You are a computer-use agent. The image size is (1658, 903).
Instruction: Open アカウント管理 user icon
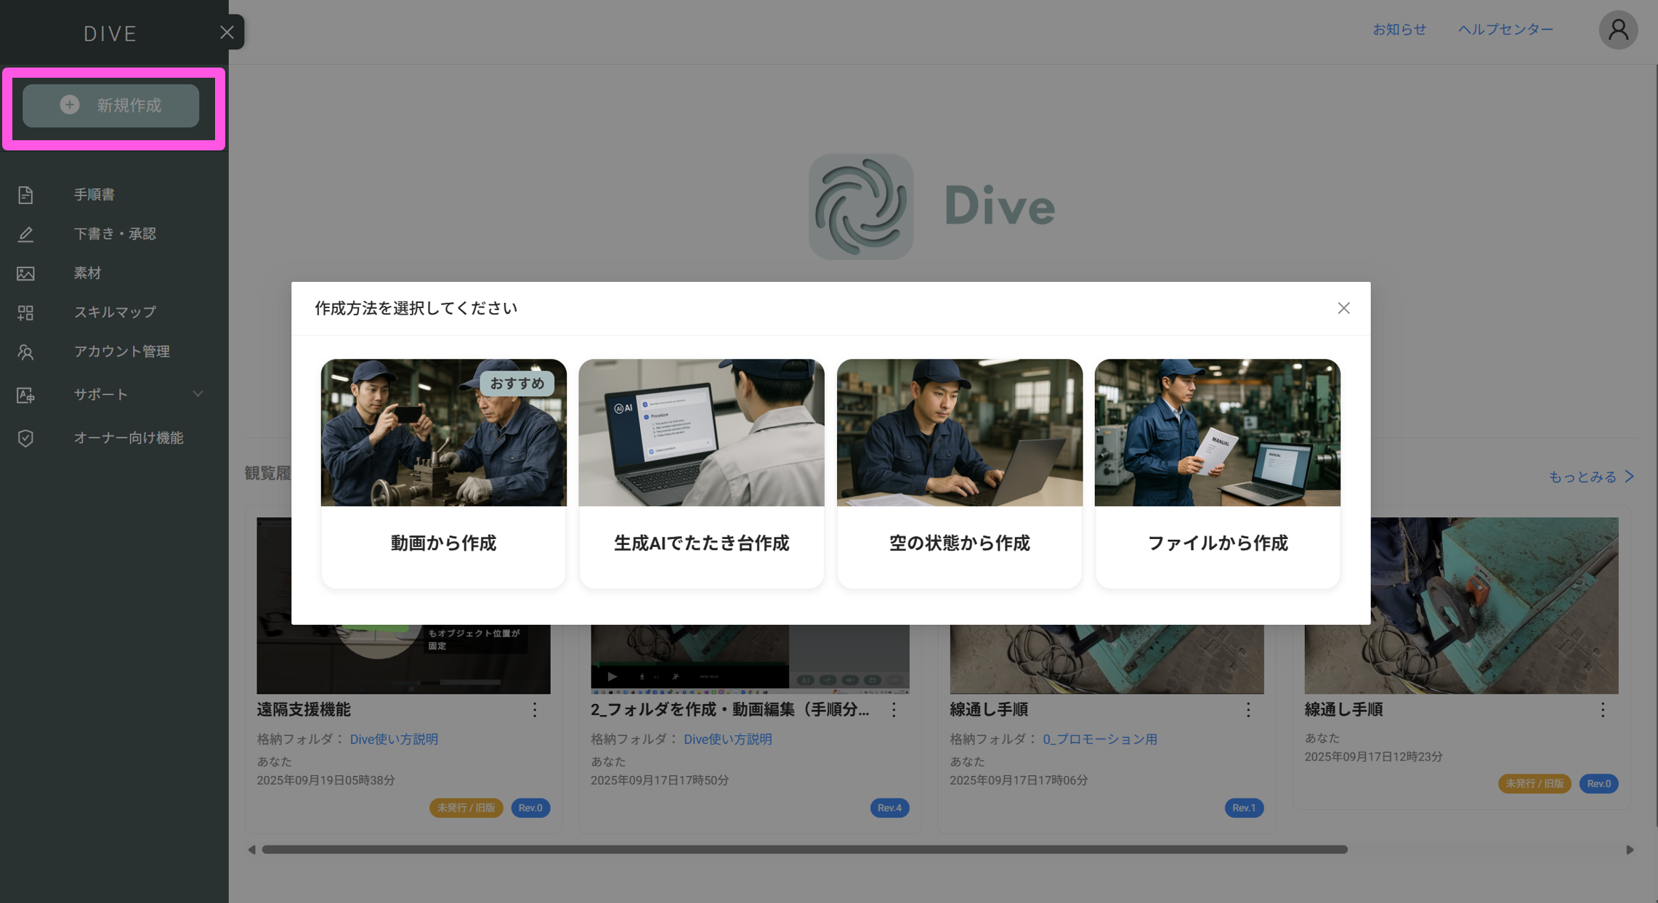point(25,352)
